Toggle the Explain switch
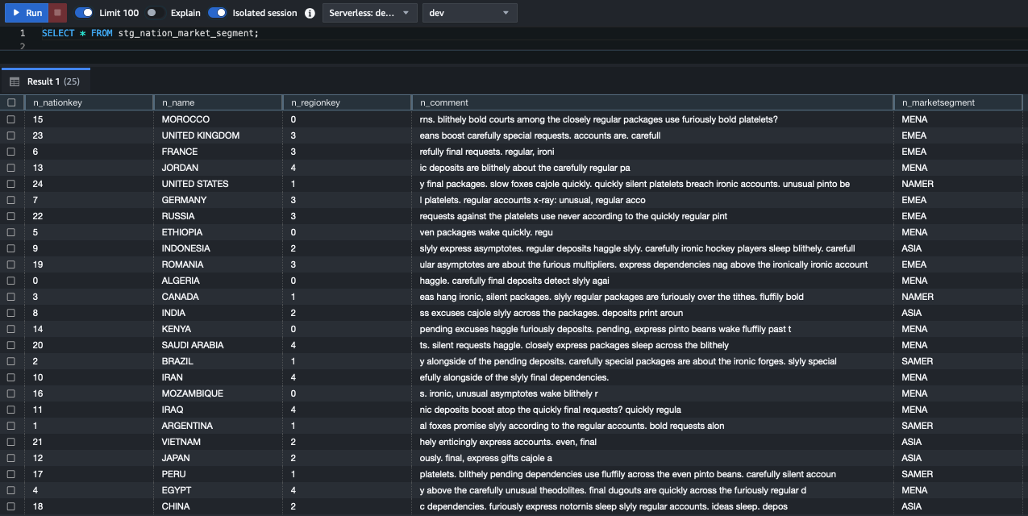The image size is (1028, 516). 155,13
